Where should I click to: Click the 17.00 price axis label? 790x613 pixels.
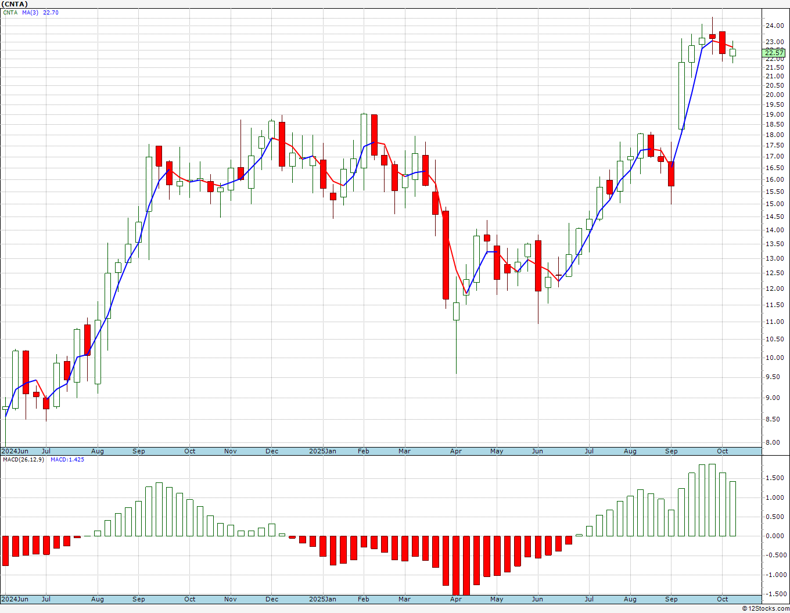pyautogui.click(x=774, y=156)
